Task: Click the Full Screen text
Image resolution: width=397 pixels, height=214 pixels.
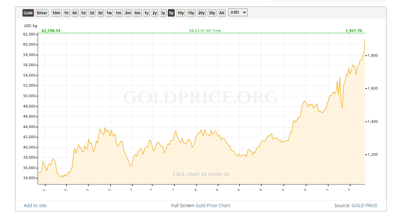Action: pos(183,206)
